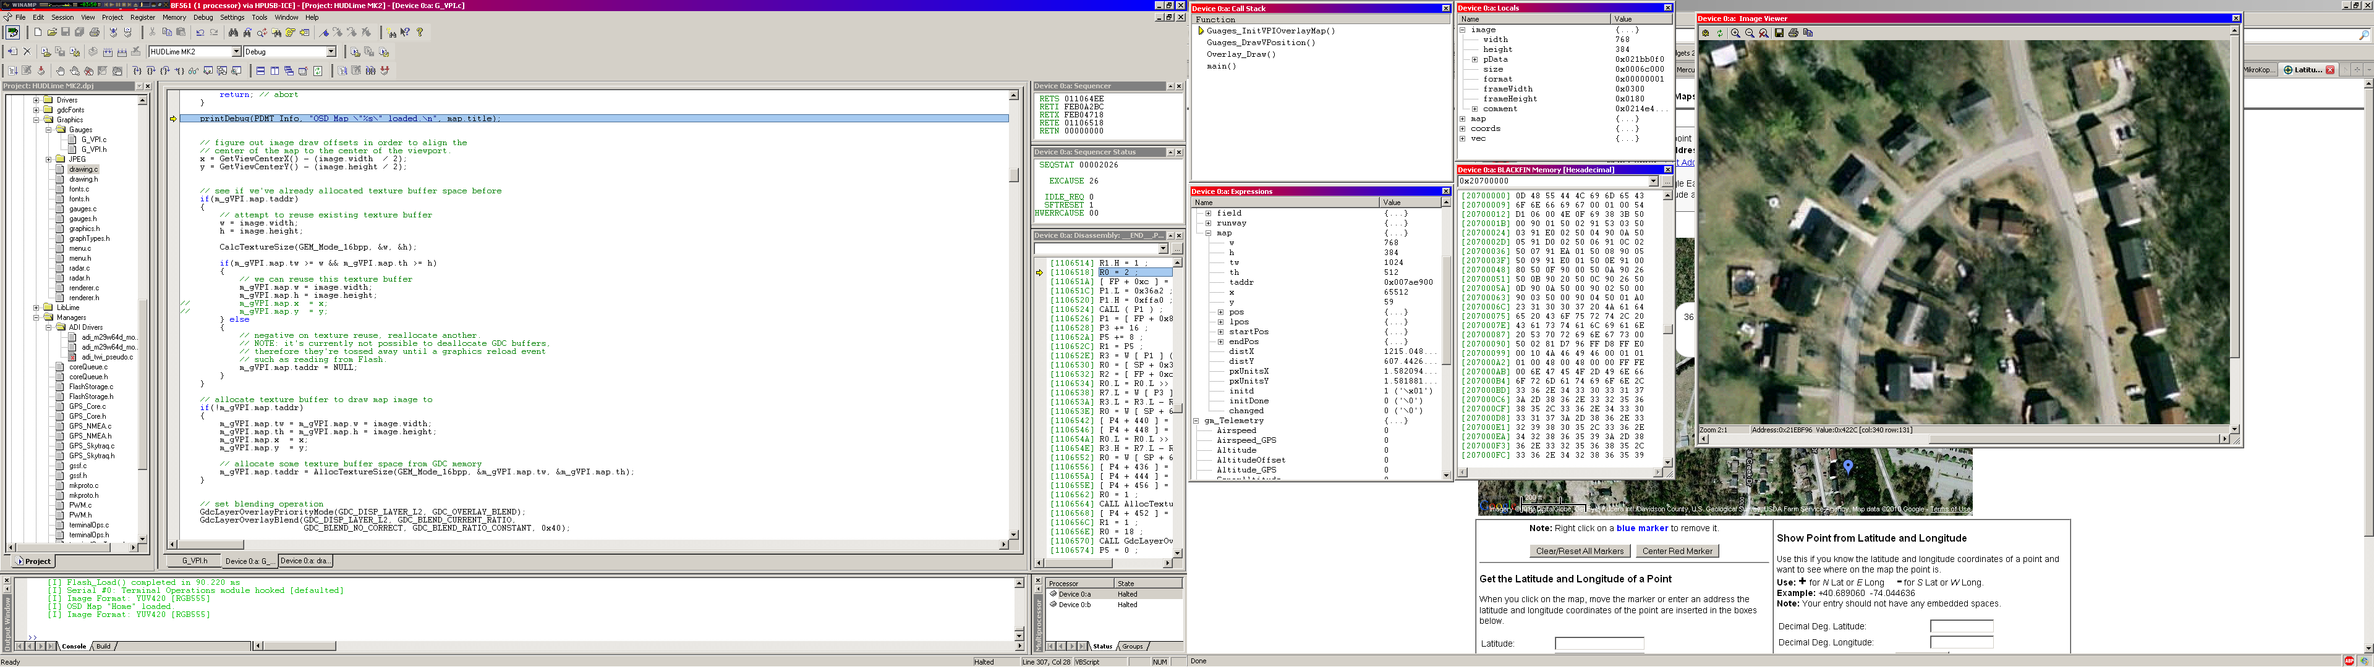Click the Open file toolbar icon

[51, 32]
